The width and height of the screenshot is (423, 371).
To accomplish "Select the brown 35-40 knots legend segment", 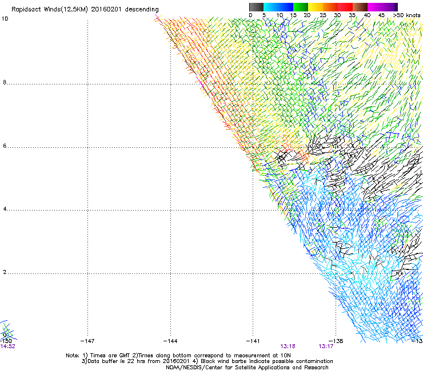I will pyautogui.click(x=360, y=7).
